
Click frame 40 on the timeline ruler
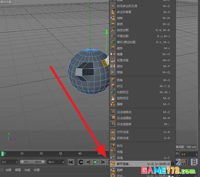[80, 153]
